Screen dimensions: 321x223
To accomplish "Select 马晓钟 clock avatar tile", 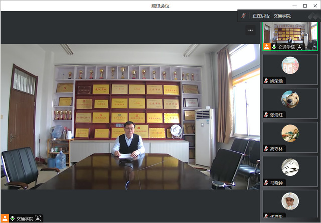I will pos(290,167).
